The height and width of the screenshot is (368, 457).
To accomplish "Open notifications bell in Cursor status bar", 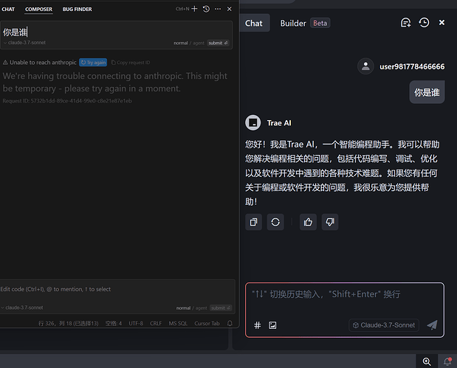I will coord(230,324).
